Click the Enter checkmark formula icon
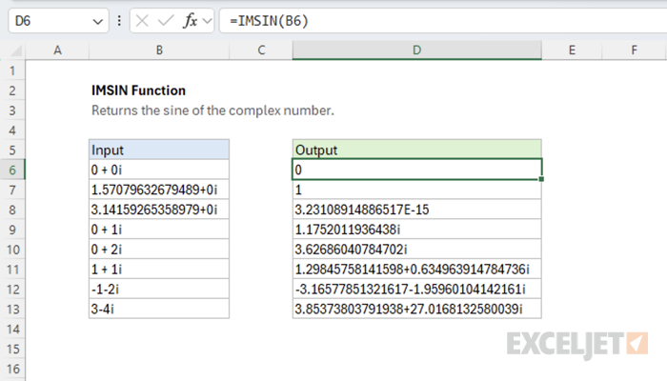 pos(166,21)
